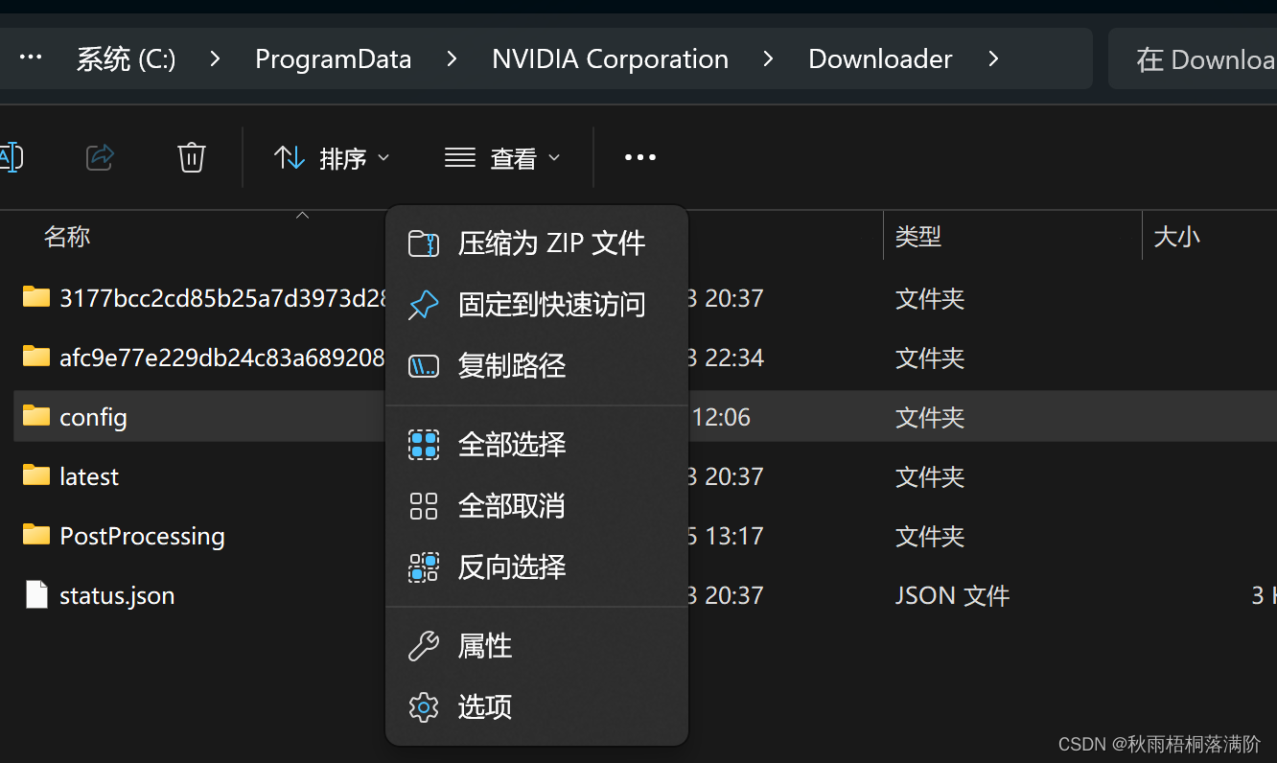Viewport: 1277px width, 763px height.
Task: Choose 压缩为 ZIP 文件 menu entry
Action: click(x=537, y=243)
